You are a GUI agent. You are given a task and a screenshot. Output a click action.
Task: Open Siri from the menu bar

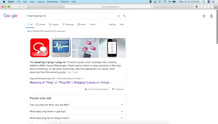point(209,2)
